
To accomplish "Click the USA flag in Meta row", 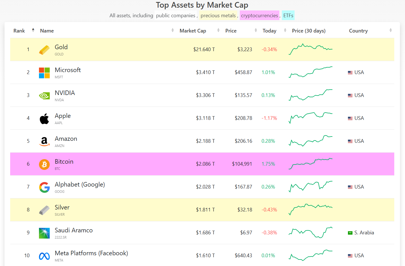I will pyautogui.click(x=350, y=256).
